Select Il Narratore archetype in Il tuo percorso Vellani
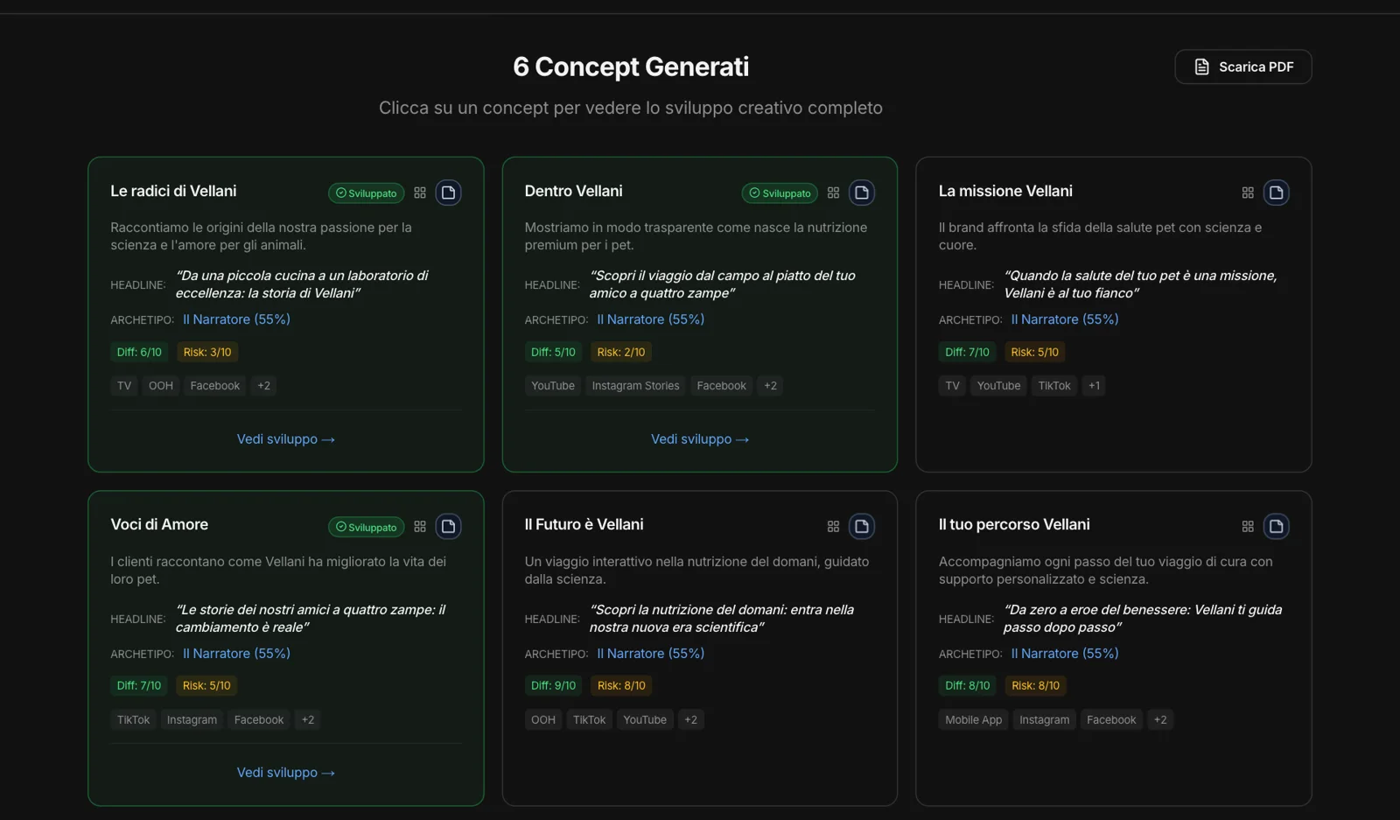 1065,654
